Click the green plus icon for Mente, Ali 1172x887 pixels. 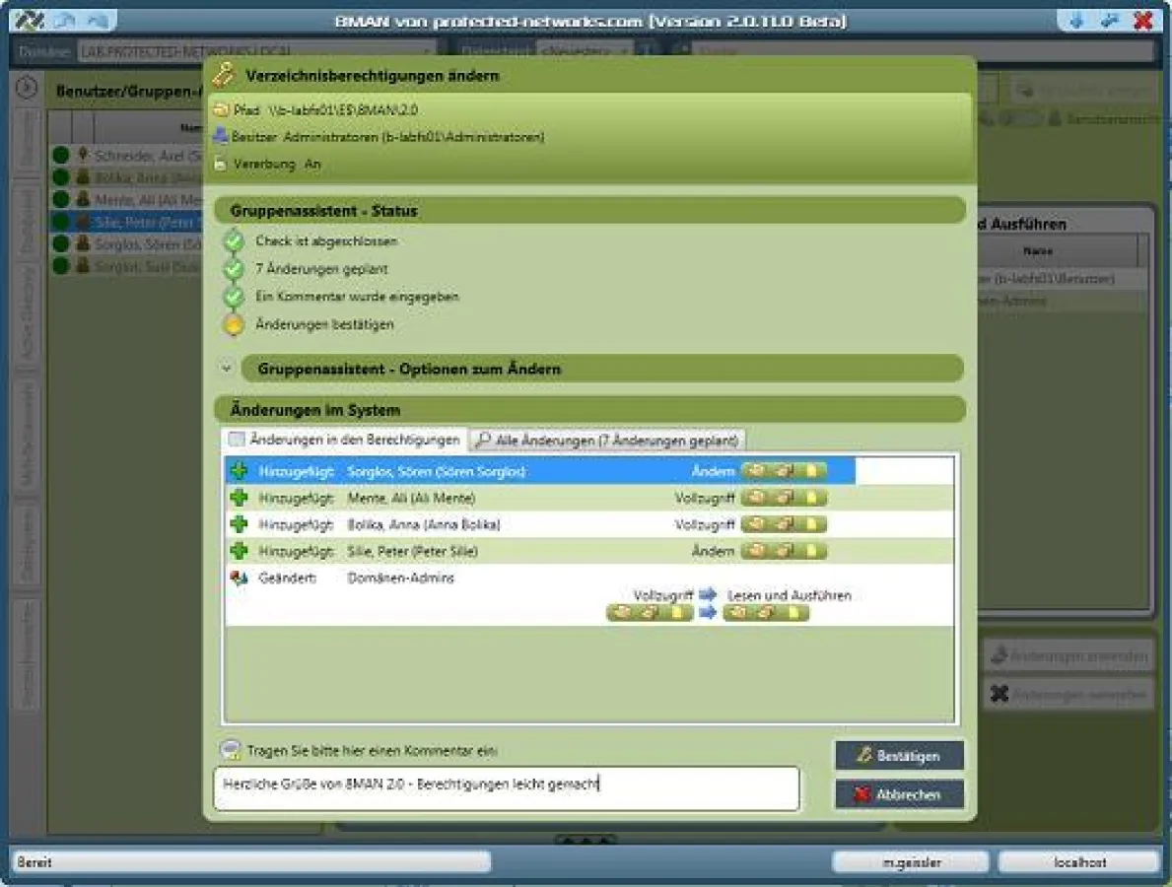click(x=239, y=498)
